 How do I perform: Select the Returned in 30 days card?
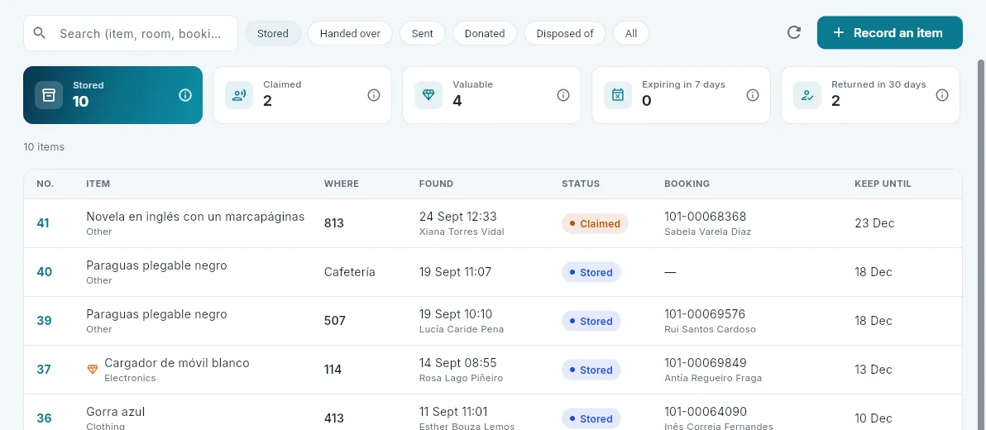(x=870, y=95)
